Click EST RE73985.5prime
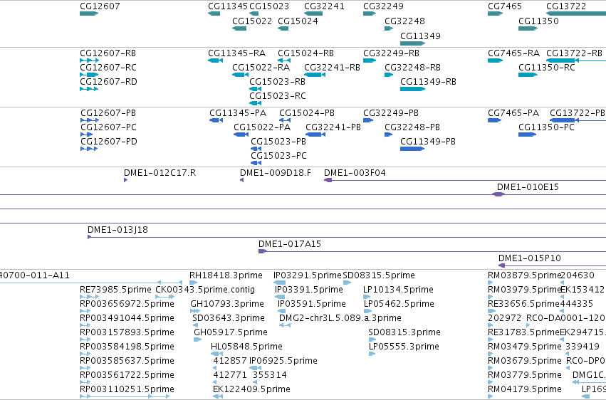This screenshot has height=400, width=606. tap(89, 297)
